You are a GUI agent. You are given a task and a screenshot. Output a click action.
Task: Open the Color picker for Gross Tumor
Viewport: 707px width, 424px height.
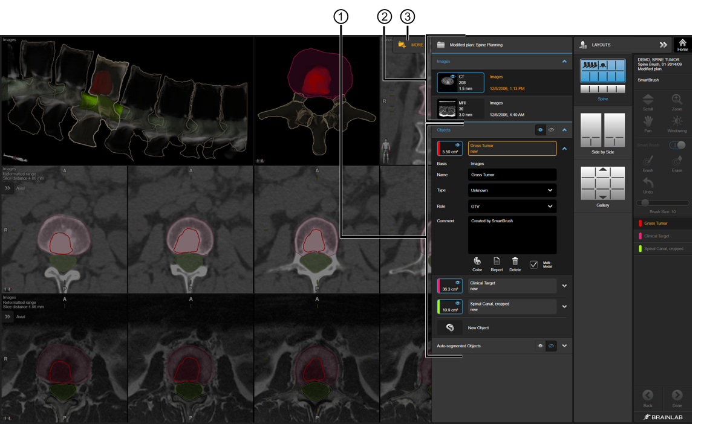(477, 264)
